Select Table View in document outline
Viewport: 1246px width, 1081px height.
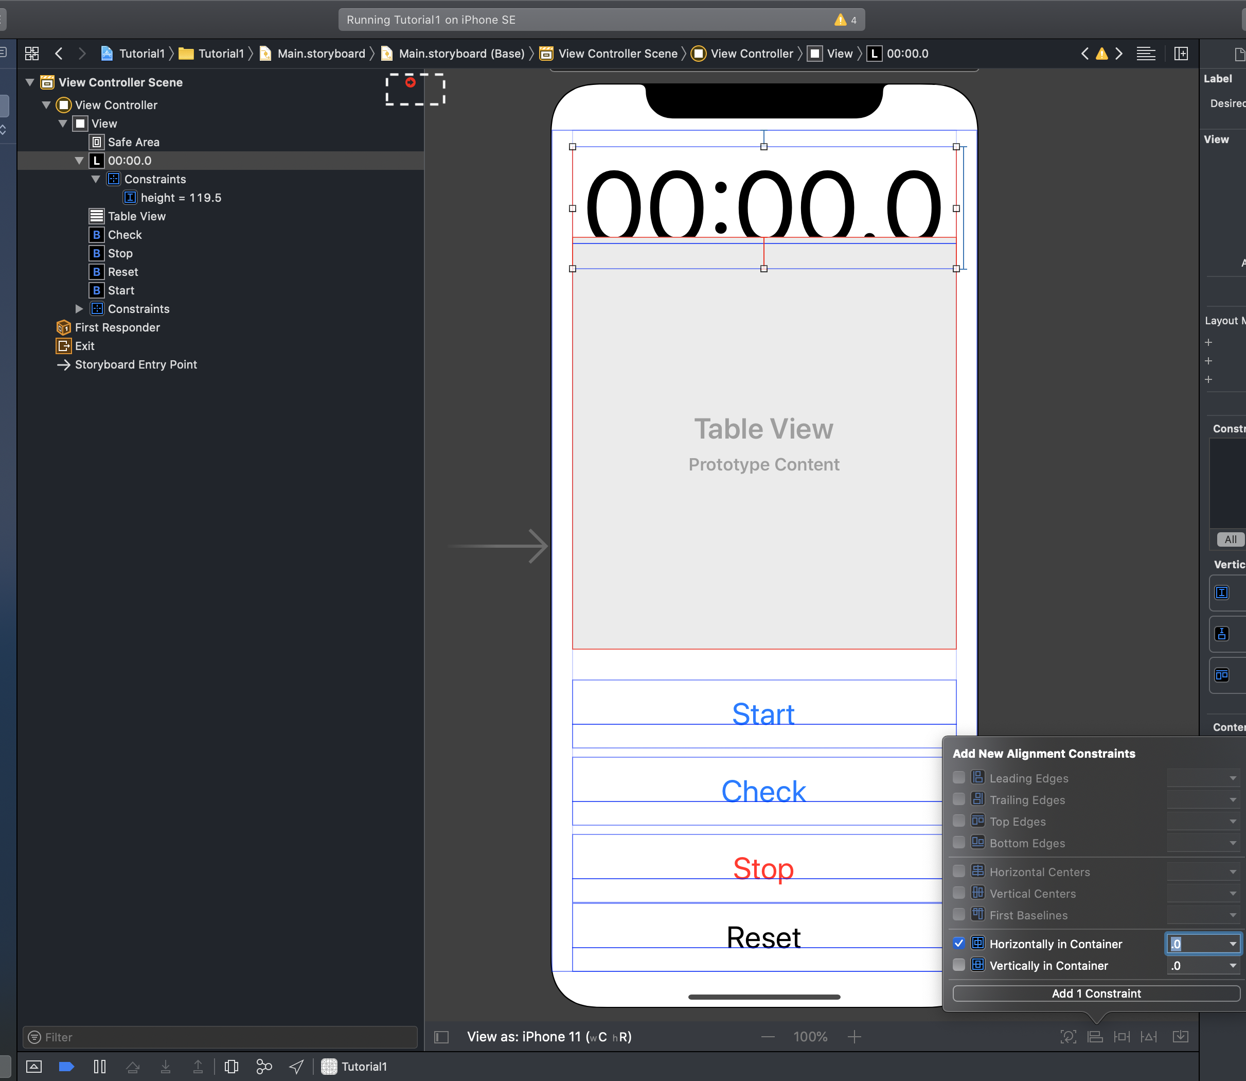point(136,216)
